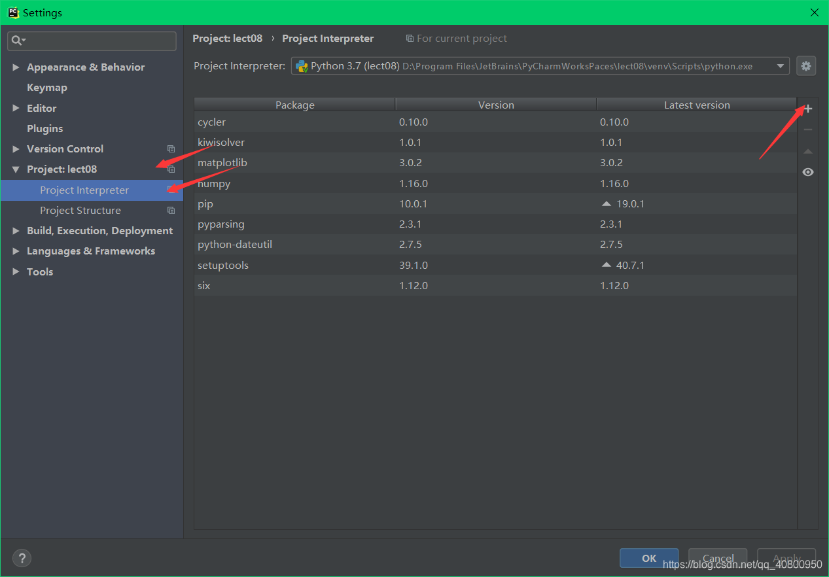Select the matplotlib package row

495,163
